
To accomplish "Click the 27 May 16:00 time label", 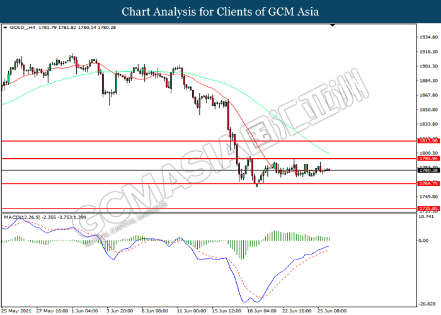I will [52, 311].
